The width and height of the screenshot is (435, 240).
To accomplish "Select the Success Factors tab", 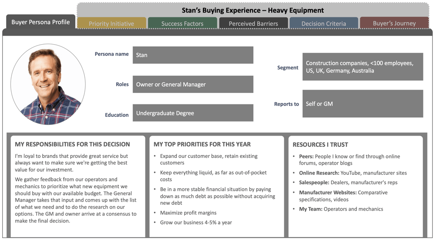I will point(182,24).
